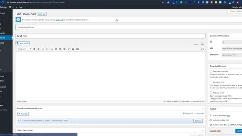
Task: Click the status pin icon in Publish
Action: 211,116
